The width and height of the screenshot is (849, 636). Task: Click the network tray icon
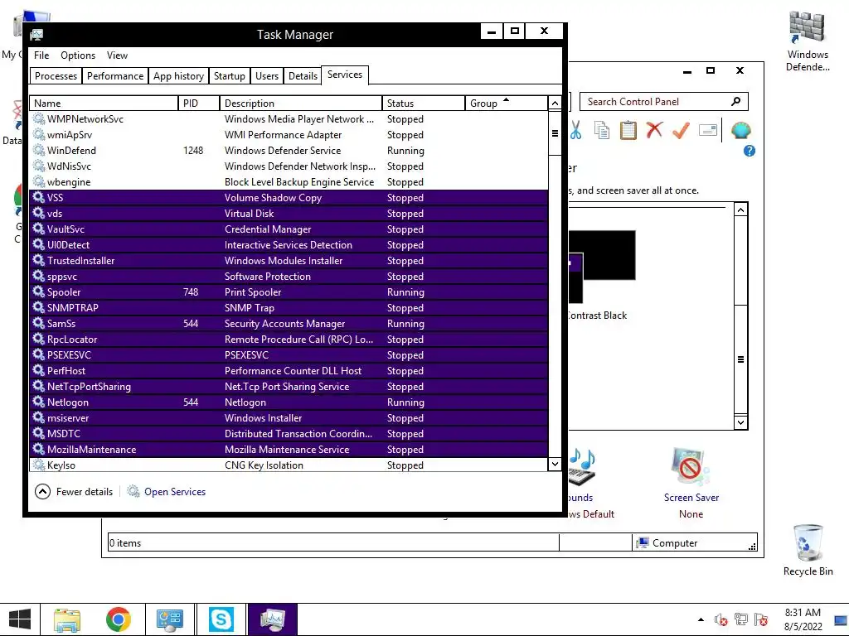click(740, 619)
